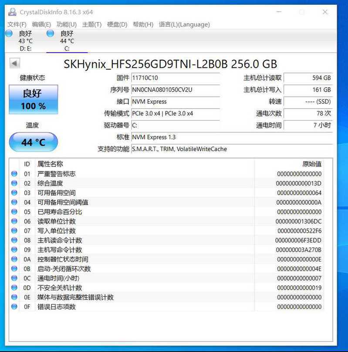This screenshot has width=348, height=352.
Task: Click status orb of row 08 主机读命令计数
Action: click(x=14, y=240)
